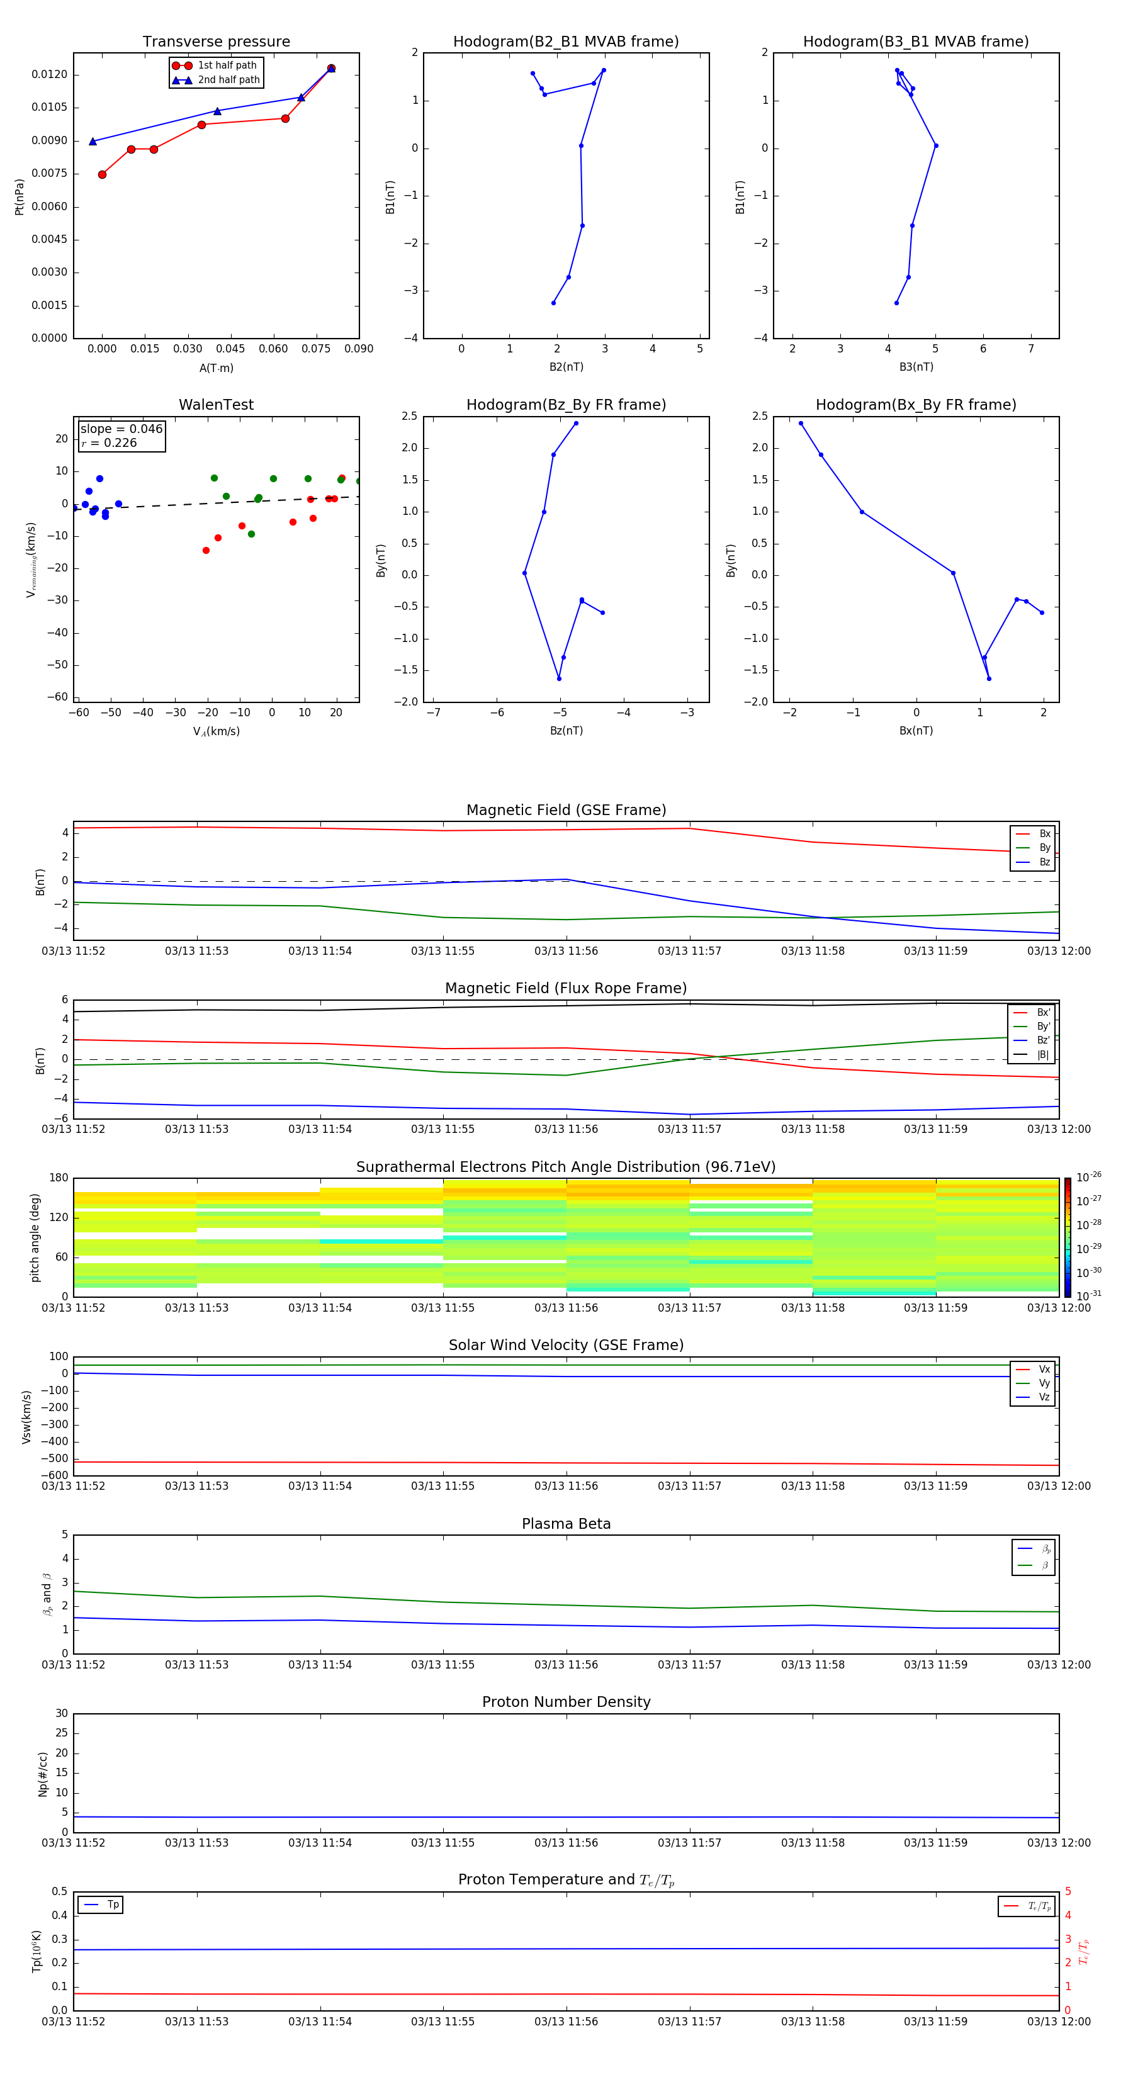Viewport: 1133px width, 2077px height.
Task: Click the 'Plasma Beta' plot title
Action: [x=566, y=1524]
